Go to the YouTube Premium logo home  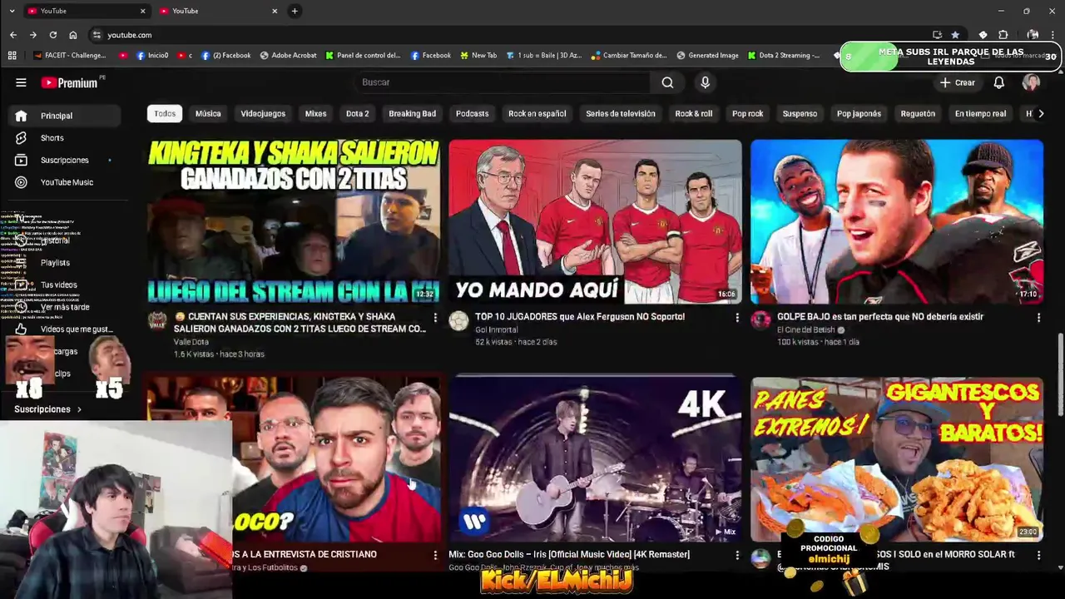[70, 82]
